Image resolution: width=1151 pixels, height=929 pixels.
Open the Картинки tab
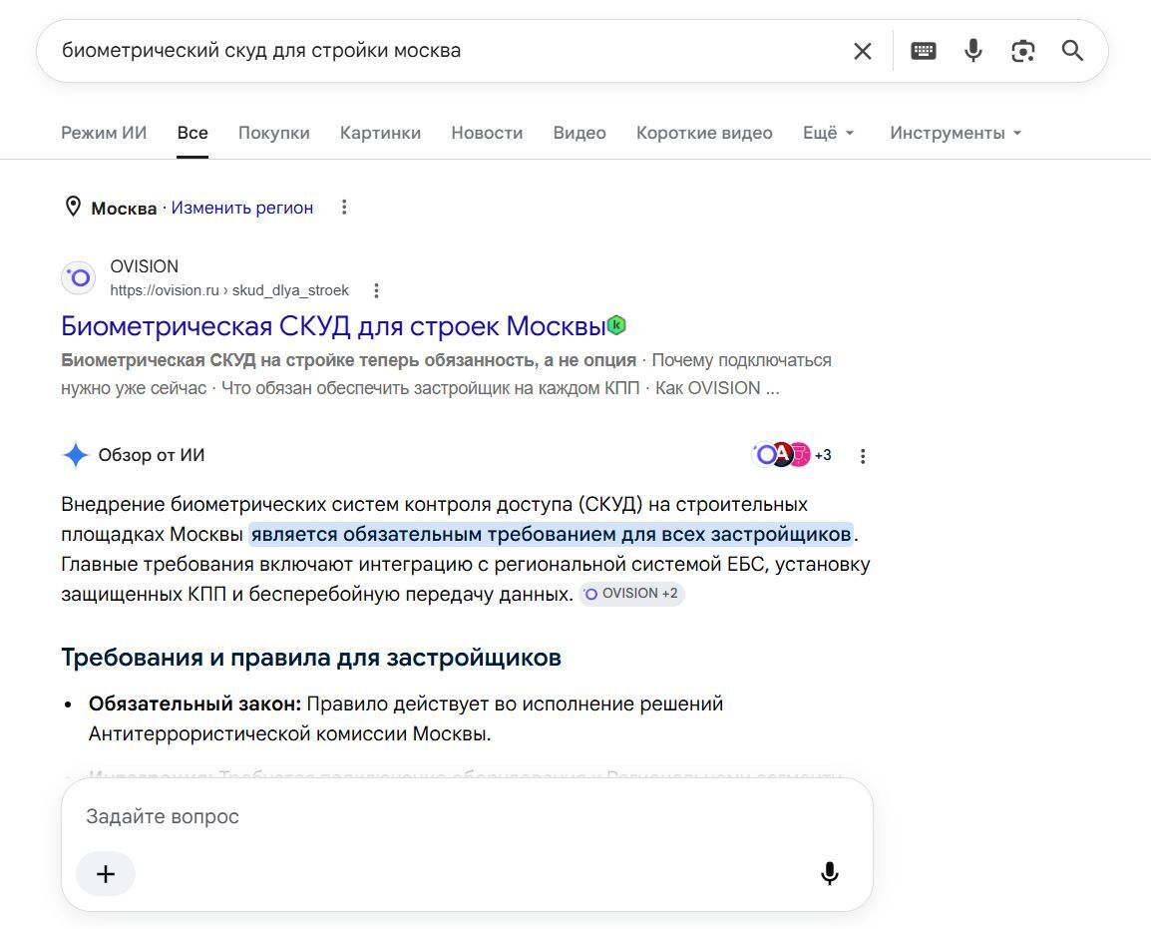pos(380,133)
